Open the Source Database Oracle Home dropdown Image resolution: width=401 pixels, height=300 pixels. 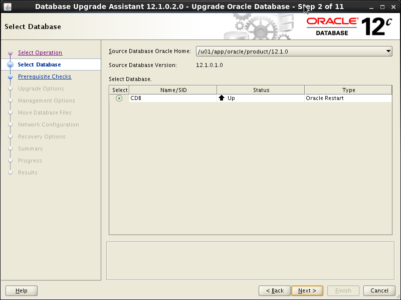click(387, 50)
